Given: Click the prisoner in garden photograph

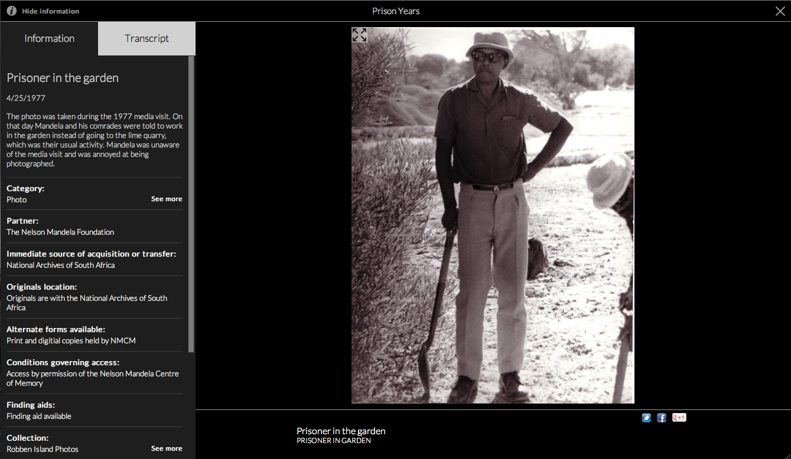Looking at the screenshot, I should click(493, 215).
